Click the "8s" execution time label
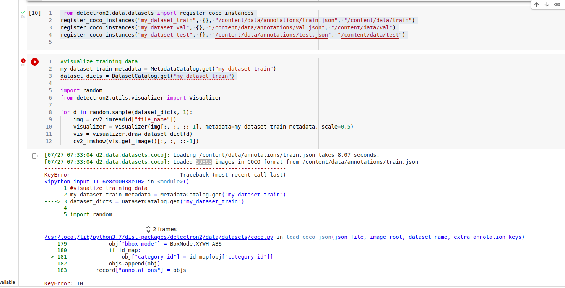The image size is (565, 288). (23, 66)
